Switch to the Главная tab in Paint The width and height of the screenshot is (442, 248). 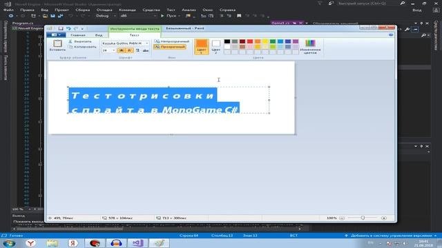tap(78, 35)
